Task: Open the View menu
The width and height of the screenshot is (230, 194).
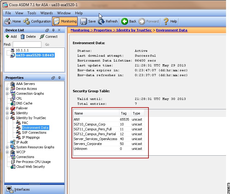Action: pyautogui.click(x=19, y=13)
